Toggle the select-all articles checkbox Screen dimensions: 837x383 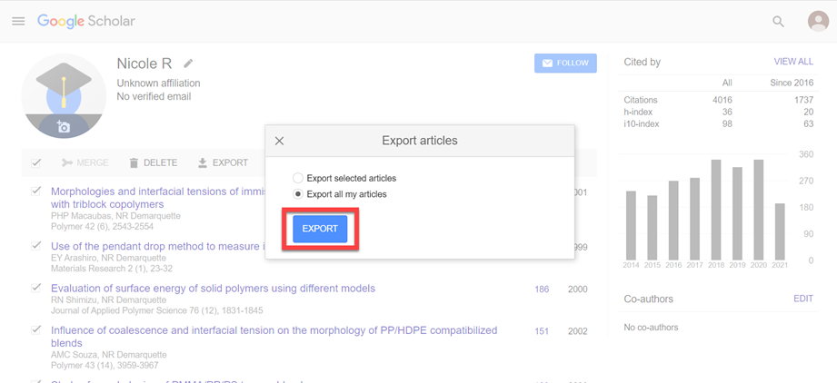click(x=36, y=163)
